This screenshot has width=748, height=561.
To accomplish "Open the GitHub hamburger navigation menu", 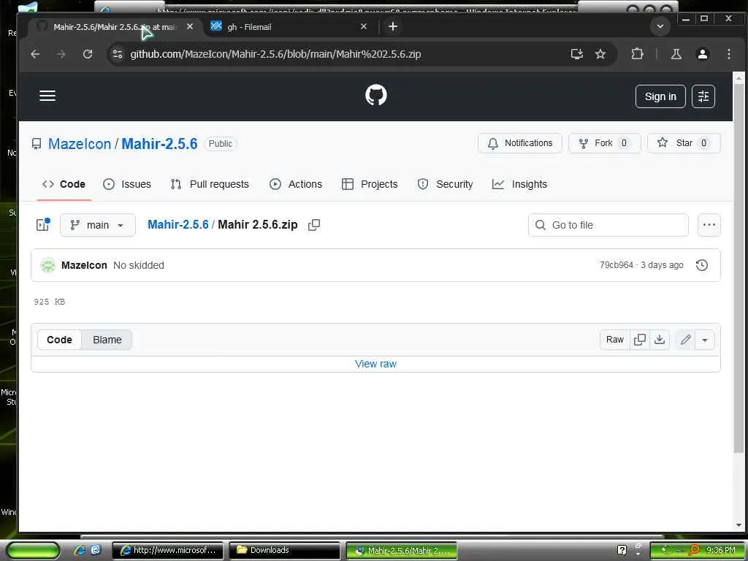I will pyautogui.click(x=47, y=96).
